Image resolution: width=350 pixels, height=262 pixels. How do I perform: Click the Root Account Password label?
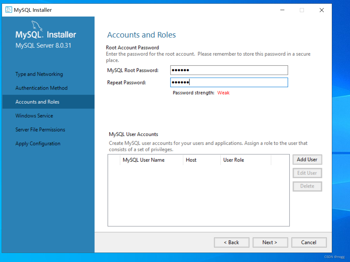[132, 47]
